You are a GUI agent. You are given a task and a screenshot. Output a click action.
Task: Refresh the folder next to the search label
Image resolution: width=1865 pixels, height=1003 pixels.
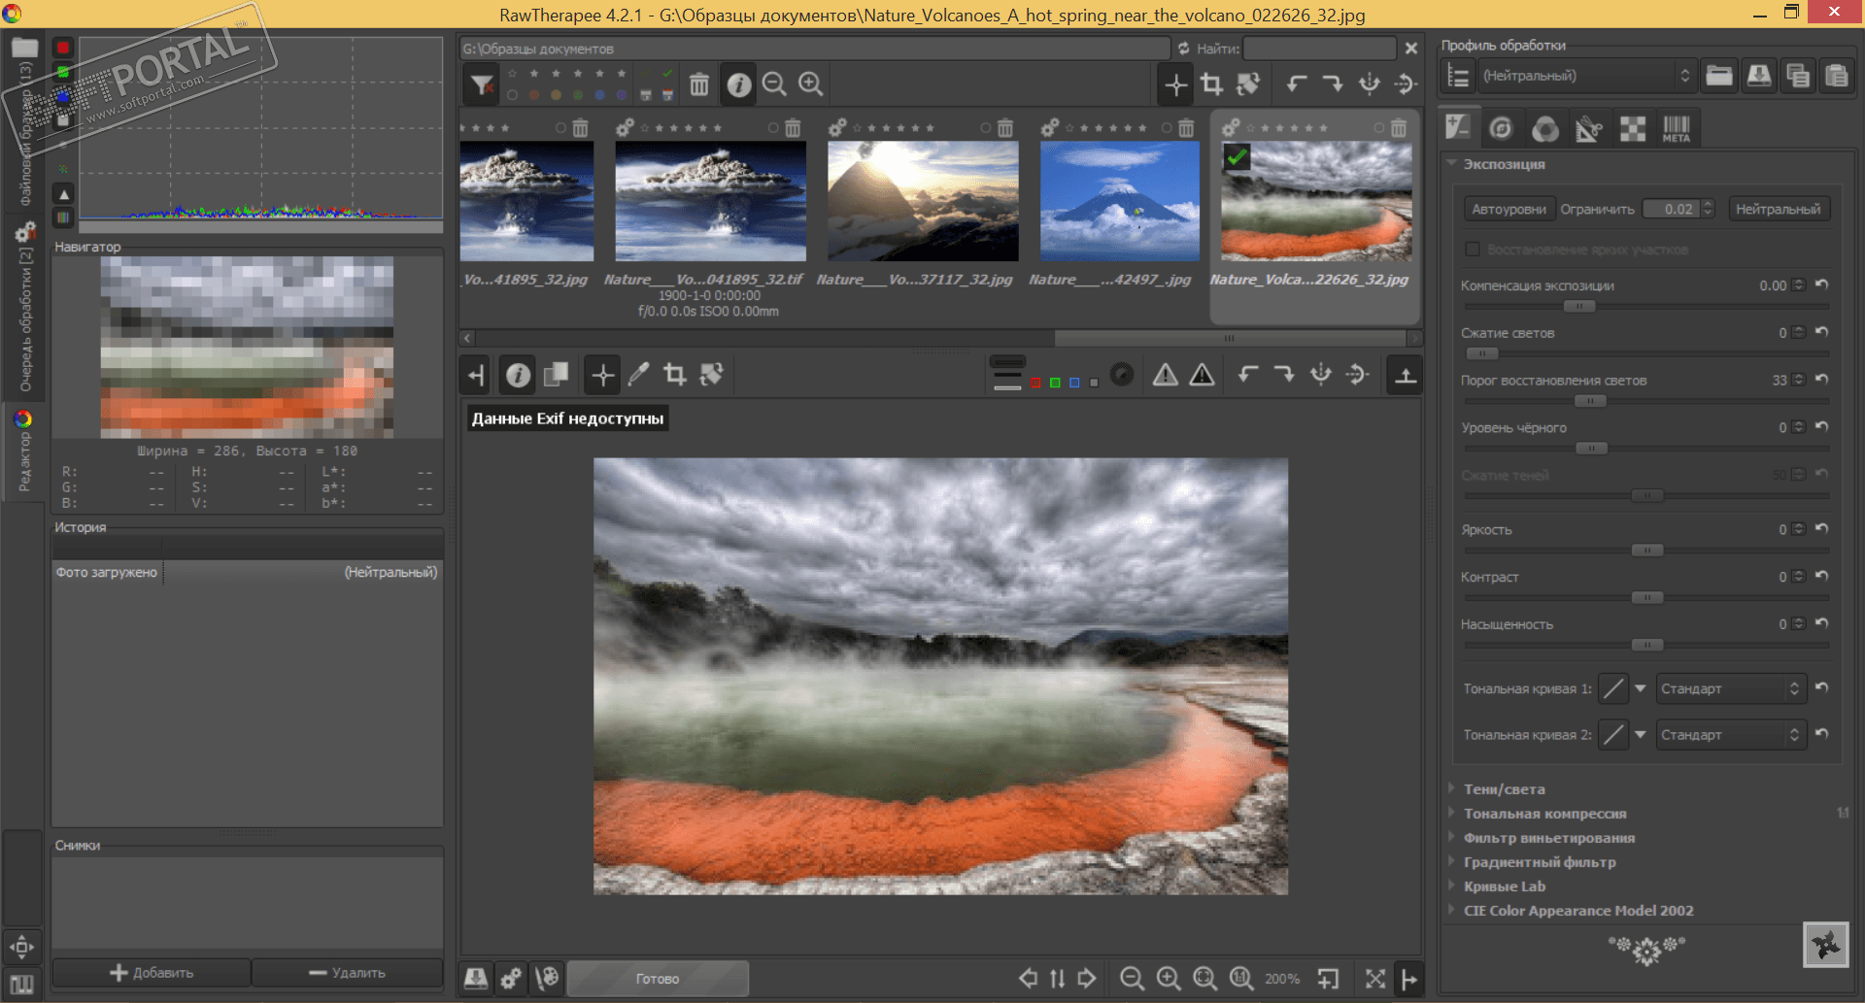coord(1183,49)
